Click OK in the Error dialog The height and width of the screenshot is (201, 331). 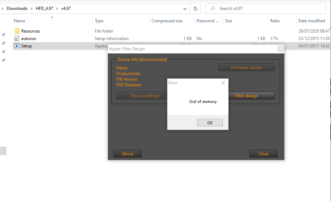point(210,123)
